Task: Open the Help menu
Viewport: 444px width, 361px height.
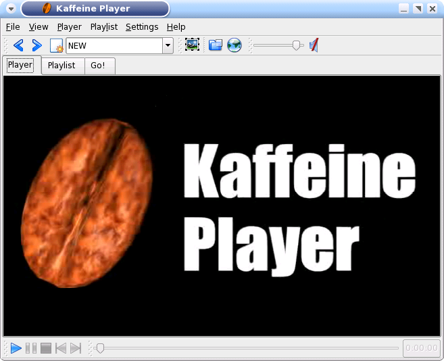Action: click(176, 27)
